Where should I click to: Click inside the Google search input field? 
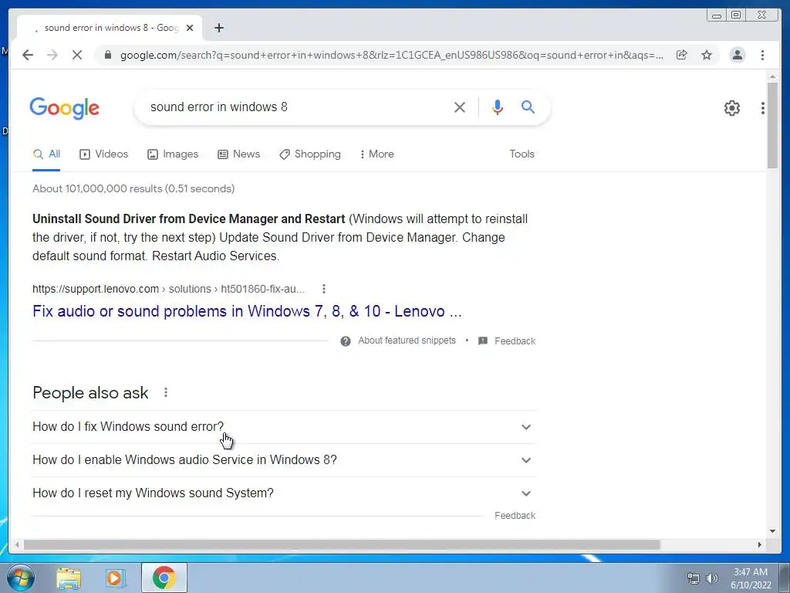tap(297, 107)
